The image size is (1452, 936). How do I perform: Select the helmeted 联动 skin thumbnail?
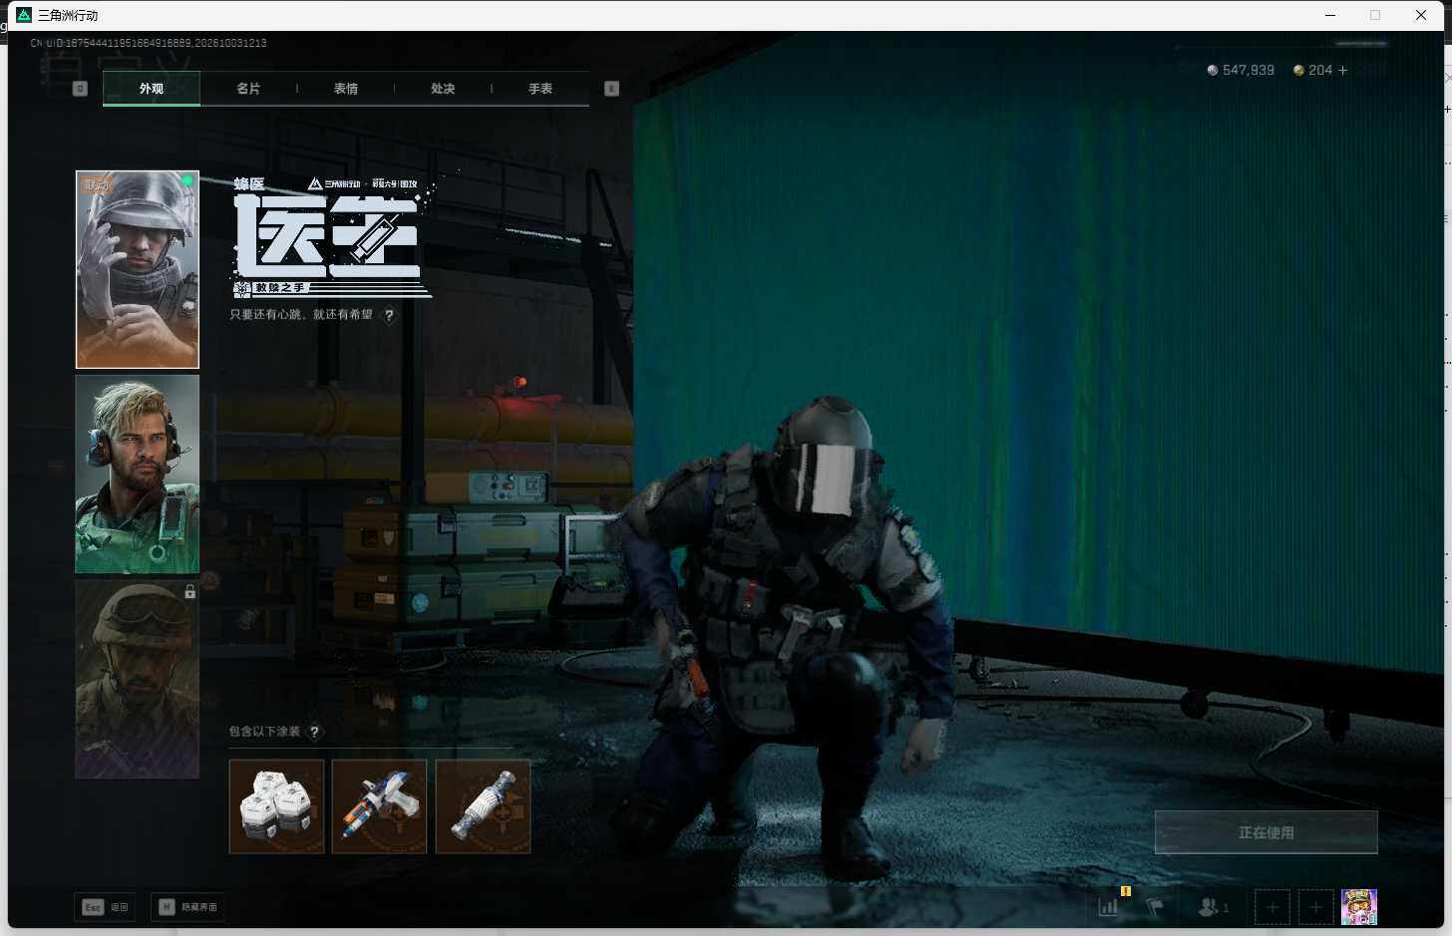point(138,269)
